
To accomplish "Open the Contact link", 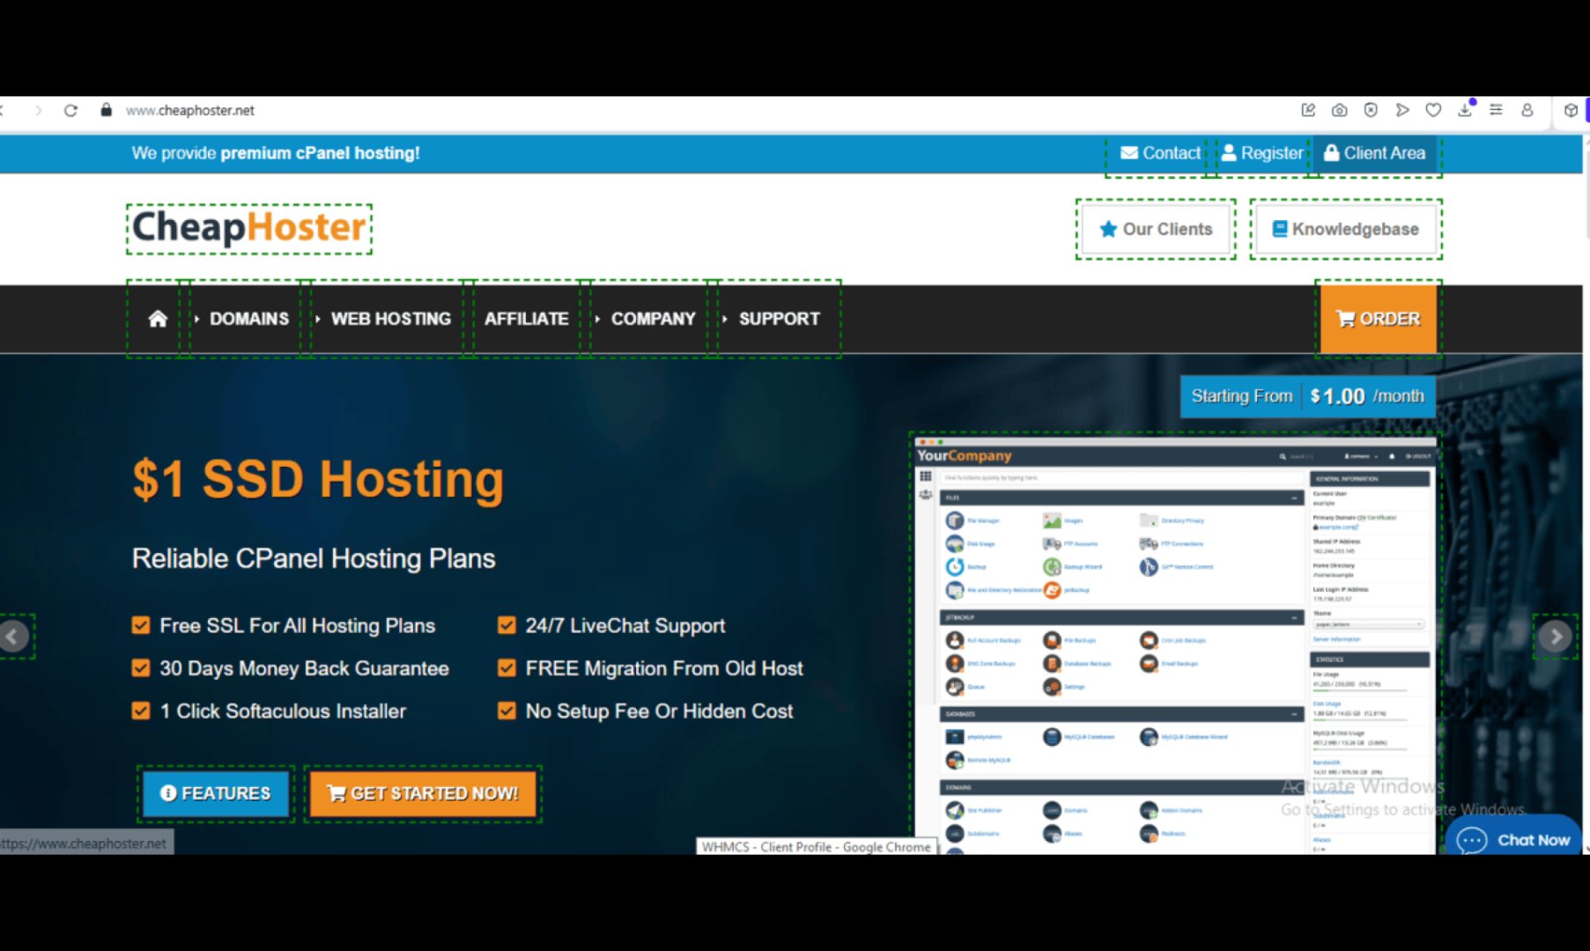I will point(1160,153).
